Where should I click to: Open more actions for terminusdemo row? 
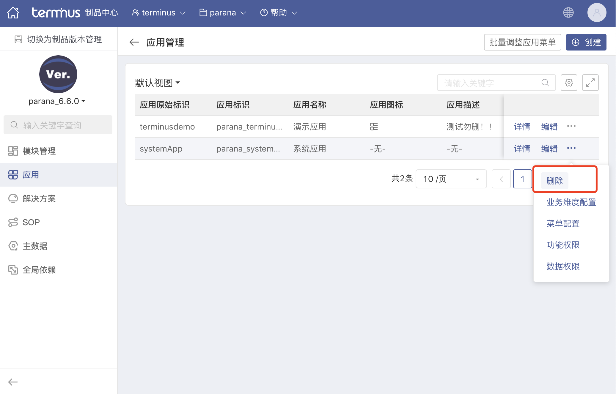571,126
